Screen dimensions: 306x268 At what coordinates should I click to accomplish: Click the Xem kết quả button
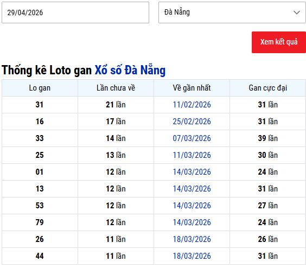279,42
